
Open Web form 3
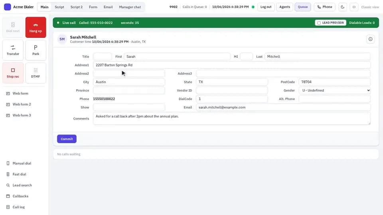point(24,115)
